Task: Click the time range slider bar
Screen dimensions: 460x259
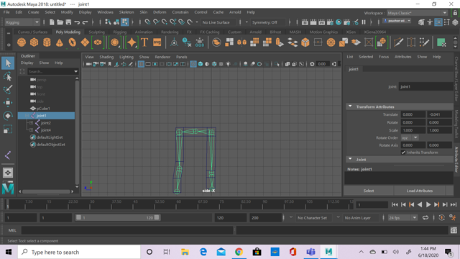Action: [x=117, y=217]
